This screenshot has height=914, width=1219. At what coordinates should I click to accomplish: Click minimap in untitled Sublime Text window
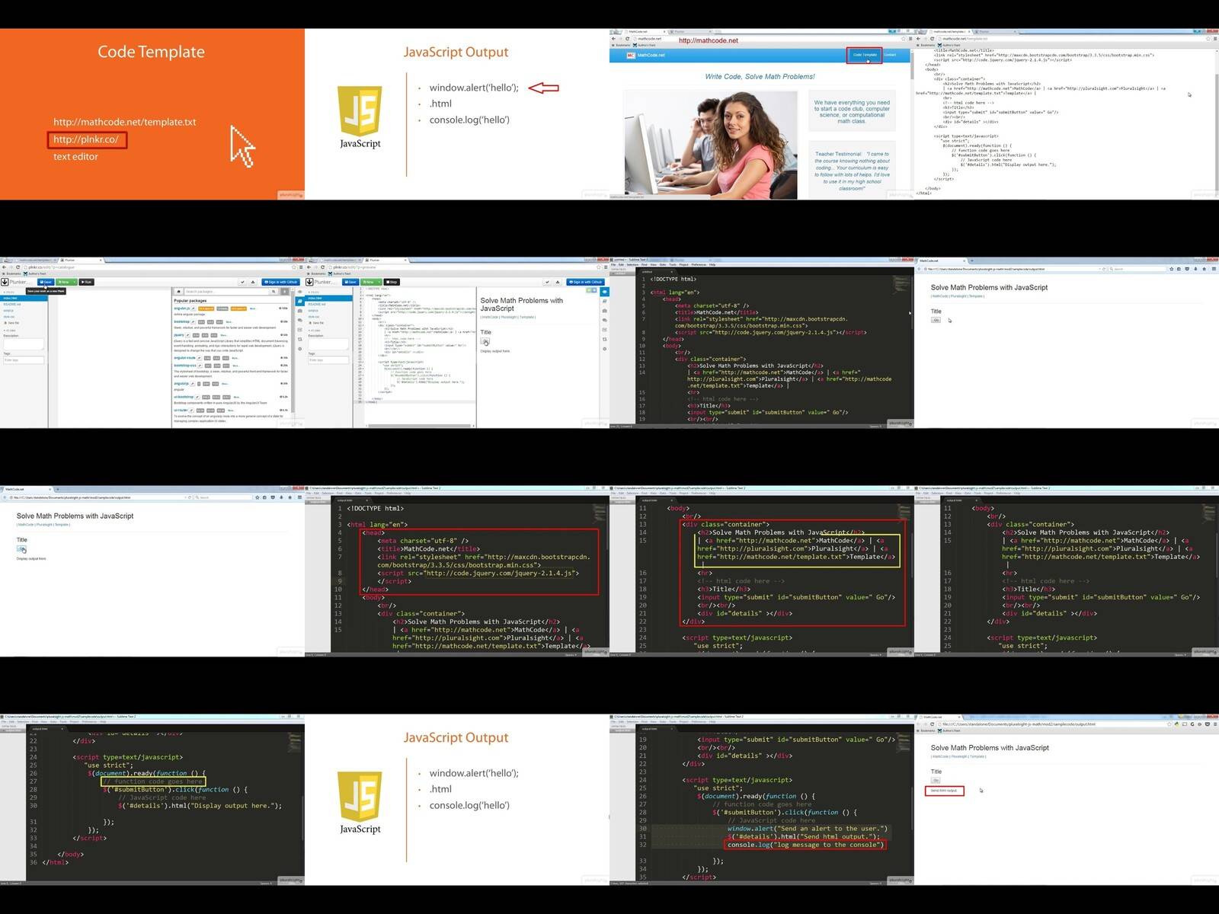901,284
